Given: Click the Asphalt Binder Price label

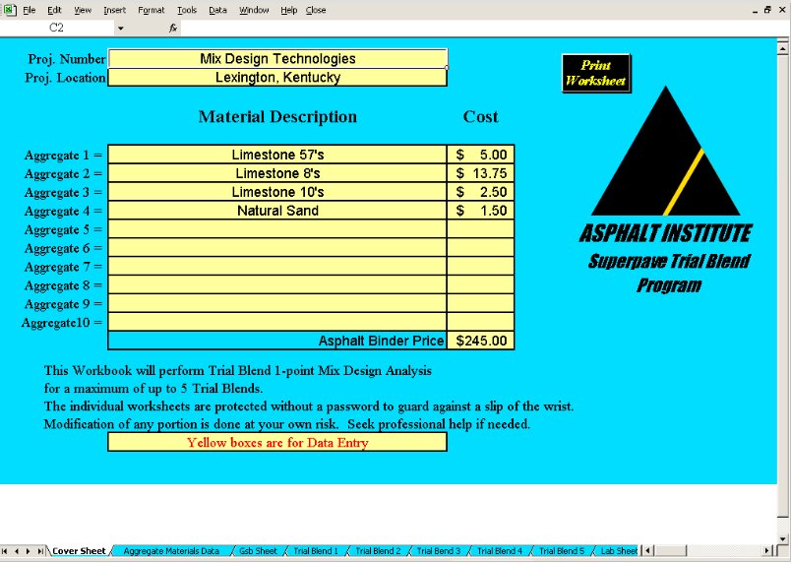Looking at the screenshot, I should (381, 341).
